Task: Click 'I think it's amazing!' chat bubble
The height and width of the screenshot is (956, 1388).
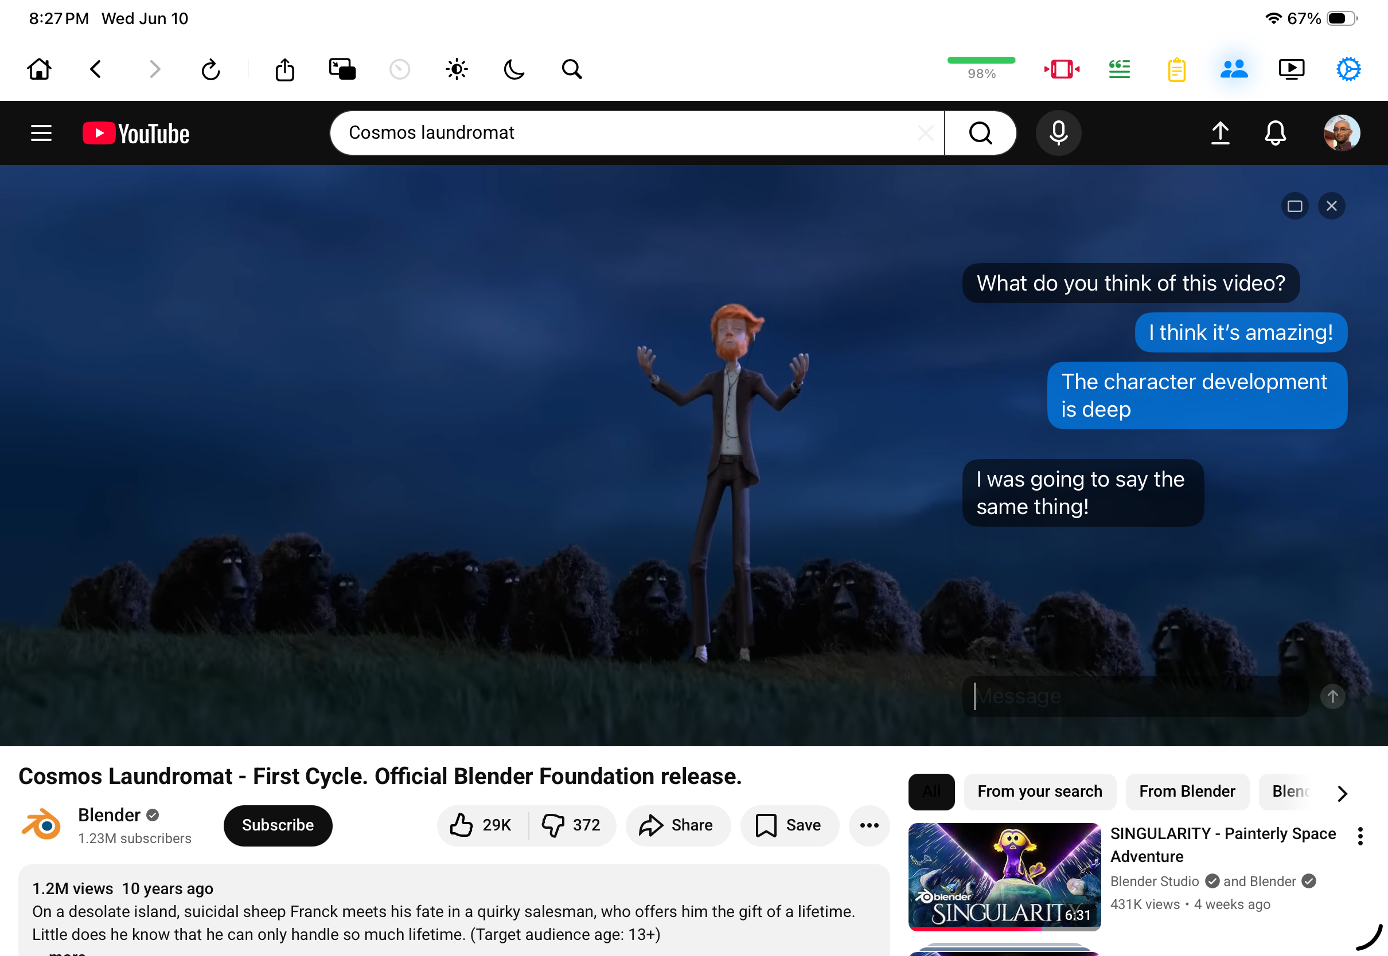Action: (x=1241, y=332)
